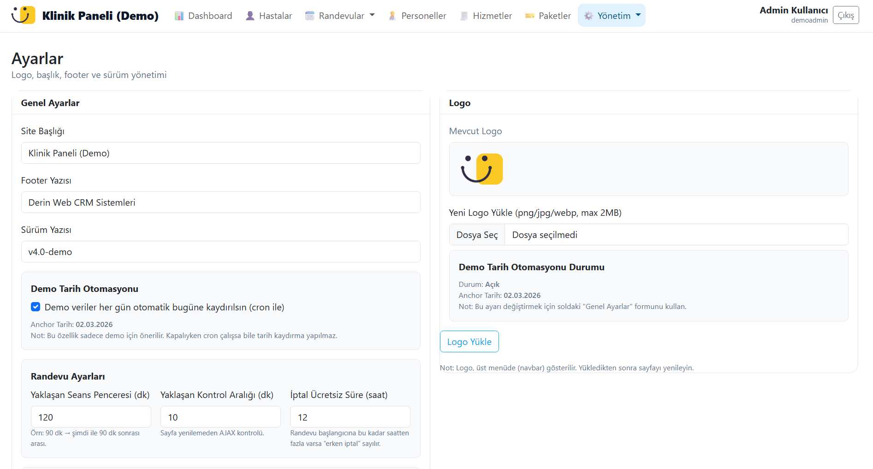
Task: Click the Dashboard chart icon
Action: [179, 16]
